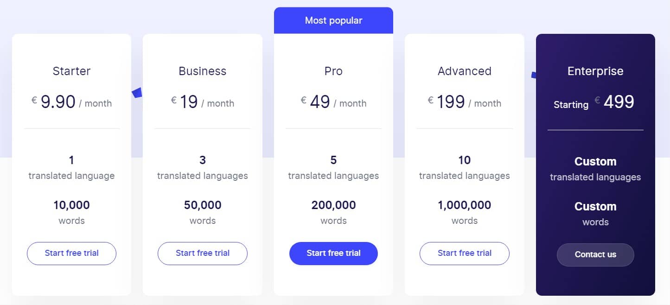
Task: Click the Most popular badge
Action: (333, 20)
